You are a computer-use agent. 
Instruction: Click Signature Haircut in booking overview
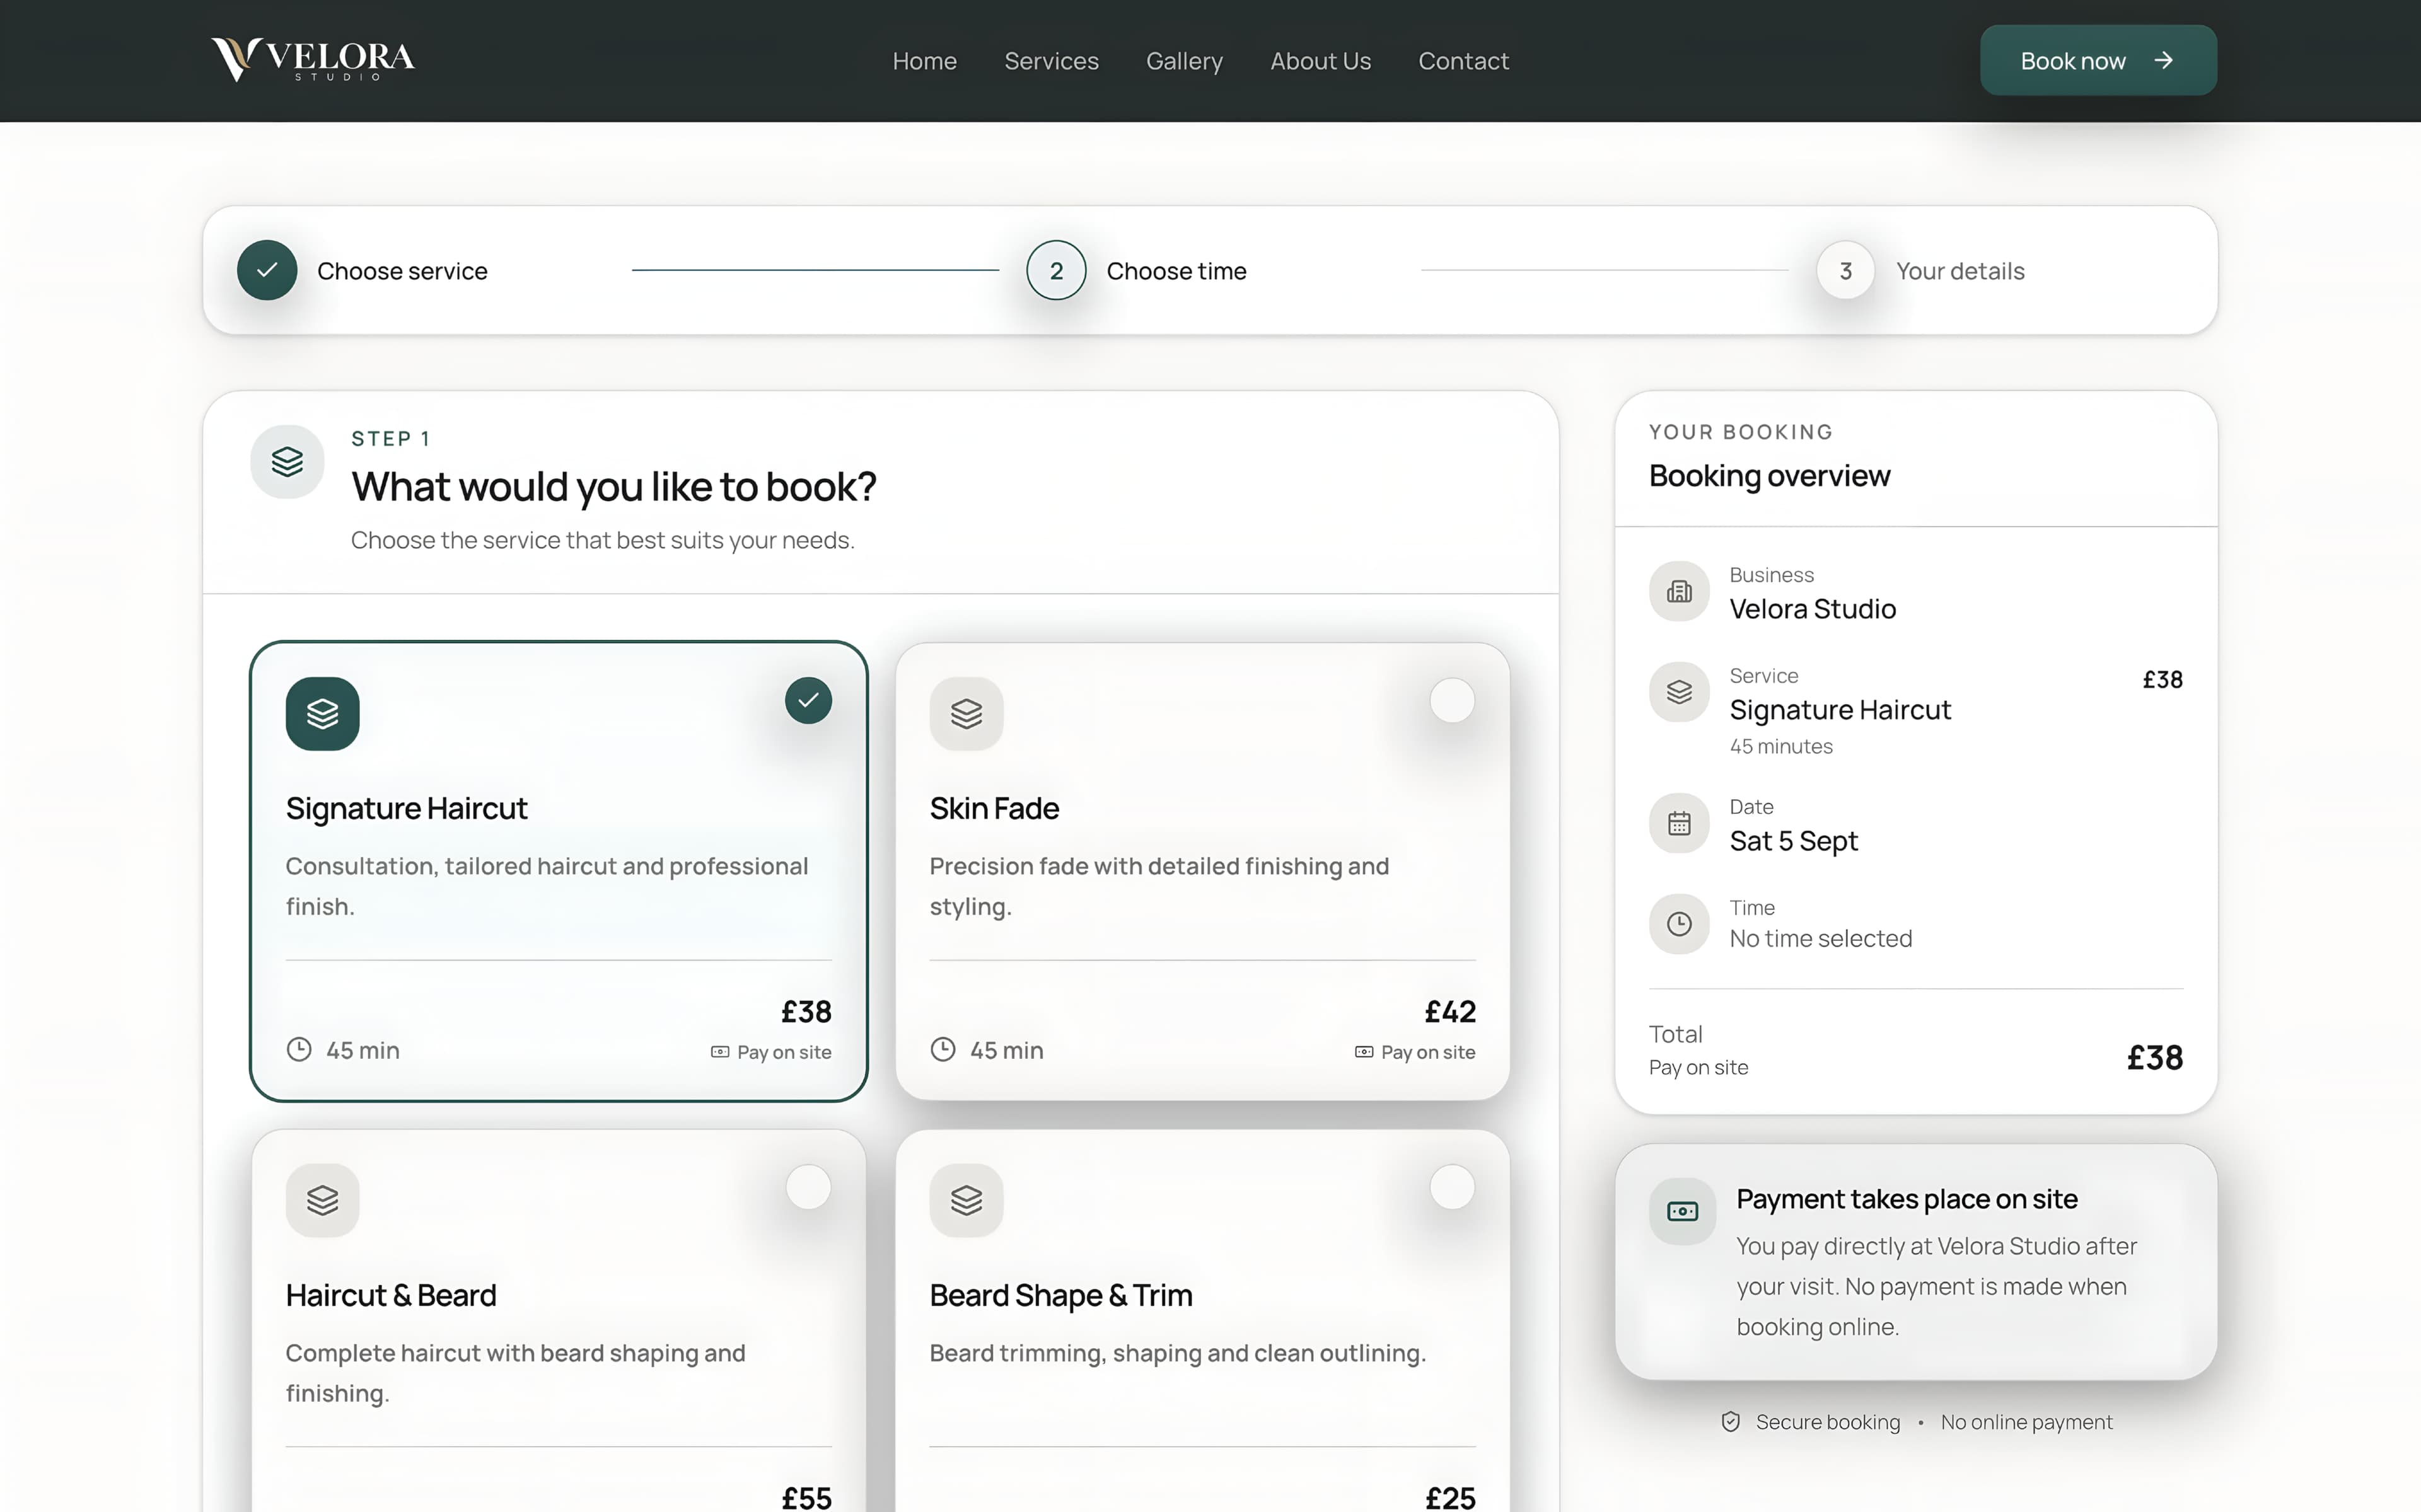pos(1840,710)
